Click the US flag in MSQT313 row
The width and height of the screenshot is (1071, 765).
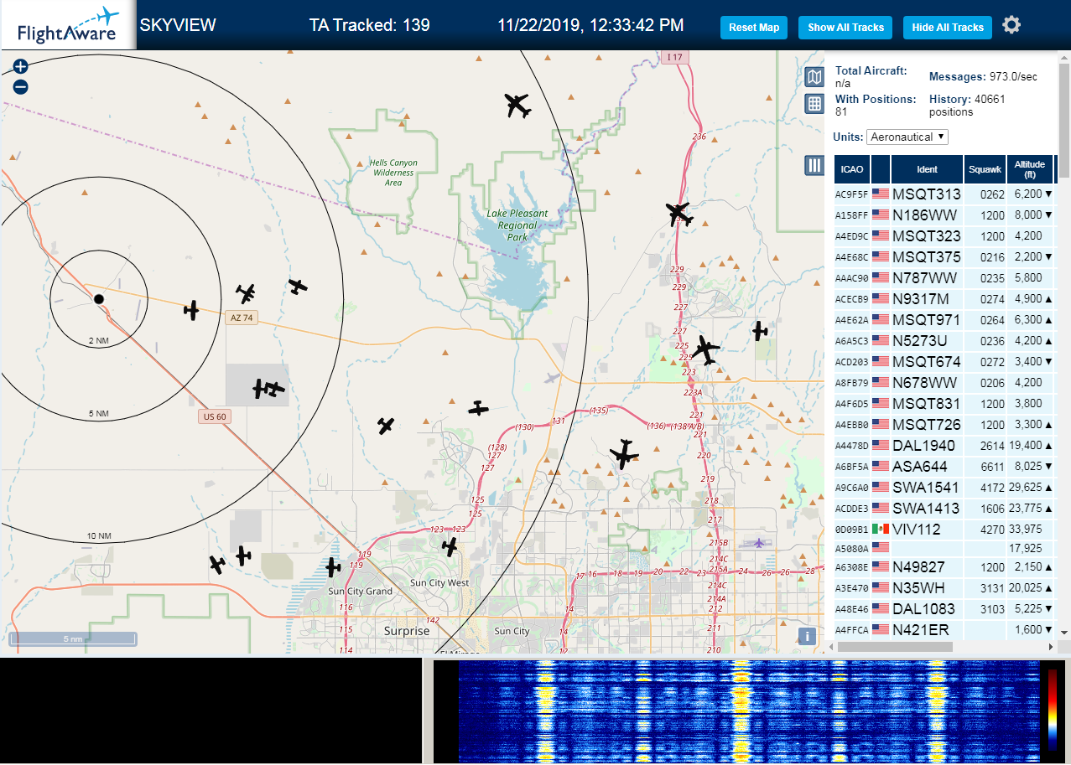[881, 194]
